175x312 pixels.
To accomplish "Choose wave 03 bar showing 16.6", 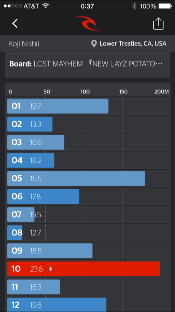I will (x=36, y=142).
